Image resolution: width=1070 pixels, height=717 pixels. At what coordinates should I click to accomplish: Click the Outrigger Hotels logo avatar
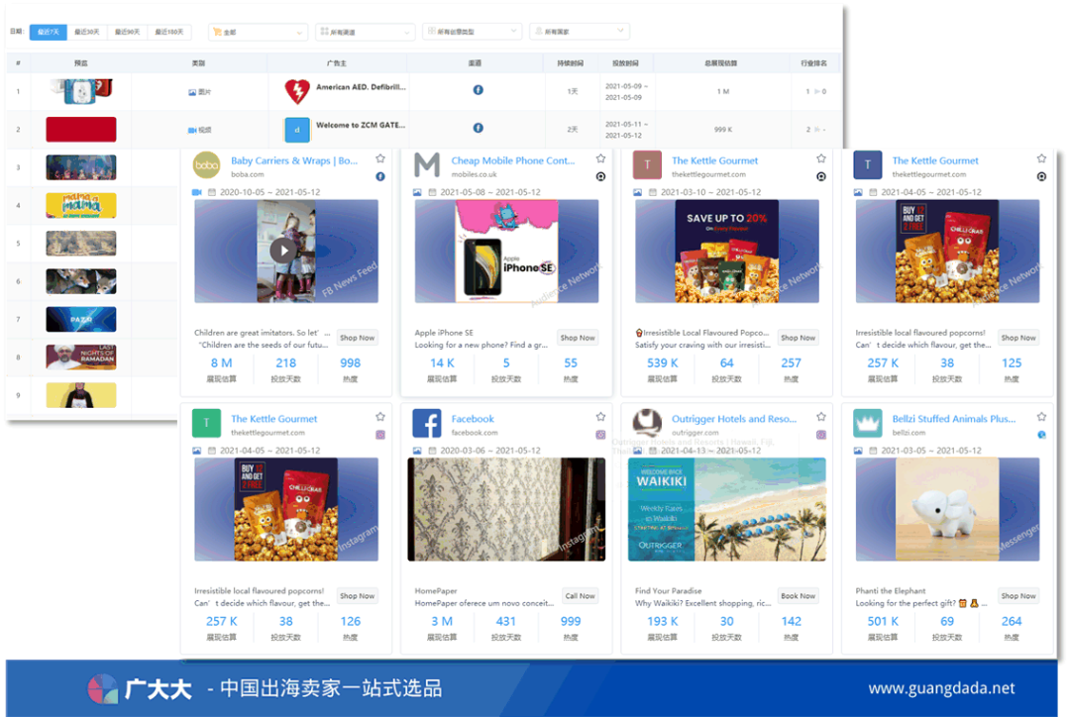point(647,423)
